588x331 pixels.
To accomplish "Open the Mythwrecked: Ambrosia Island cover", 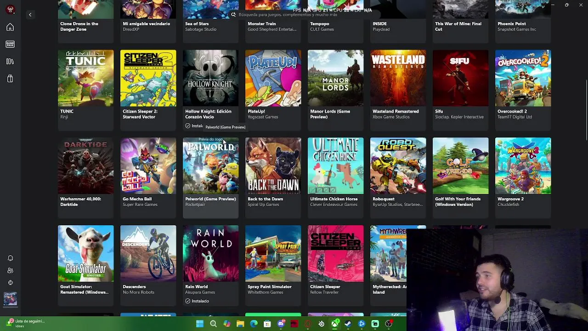I will (389, 253).
